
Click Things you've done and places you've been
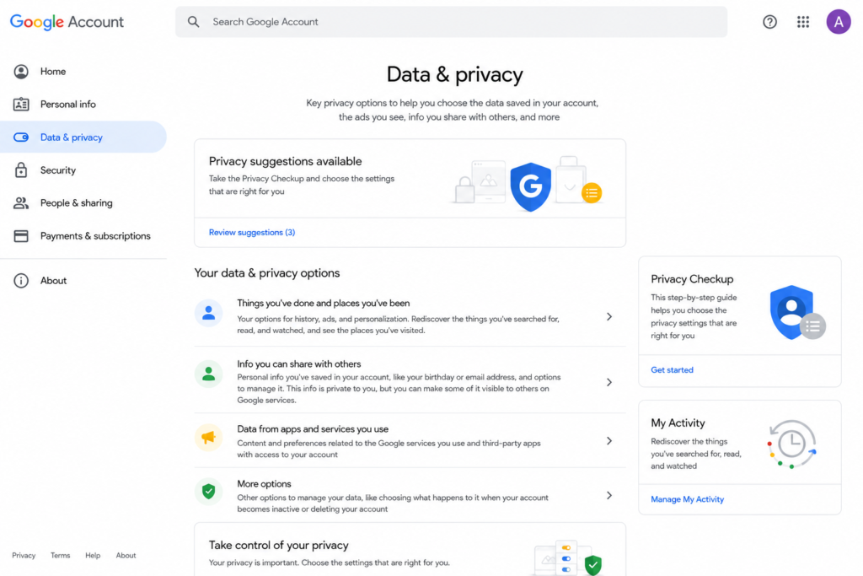323,304
